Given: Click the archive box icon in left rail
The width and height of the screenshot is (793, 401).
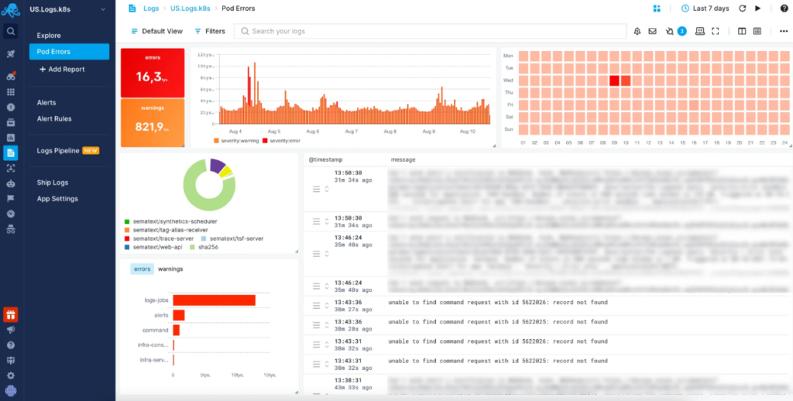Looking at the screenshot, I should click(11, 122).
